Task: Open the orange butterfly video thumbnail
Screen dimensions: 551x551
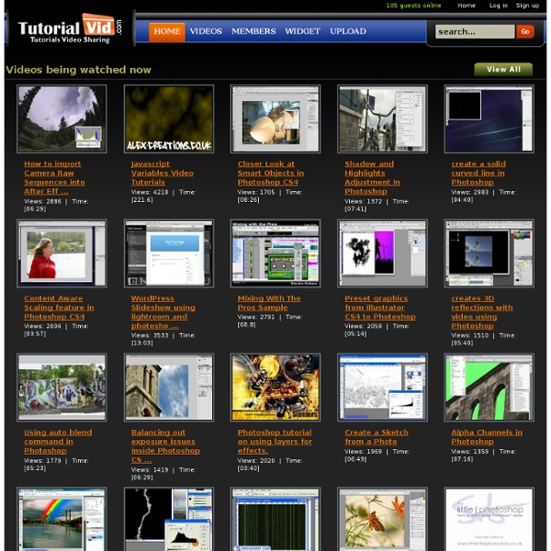Action: (x=382, y=519)
